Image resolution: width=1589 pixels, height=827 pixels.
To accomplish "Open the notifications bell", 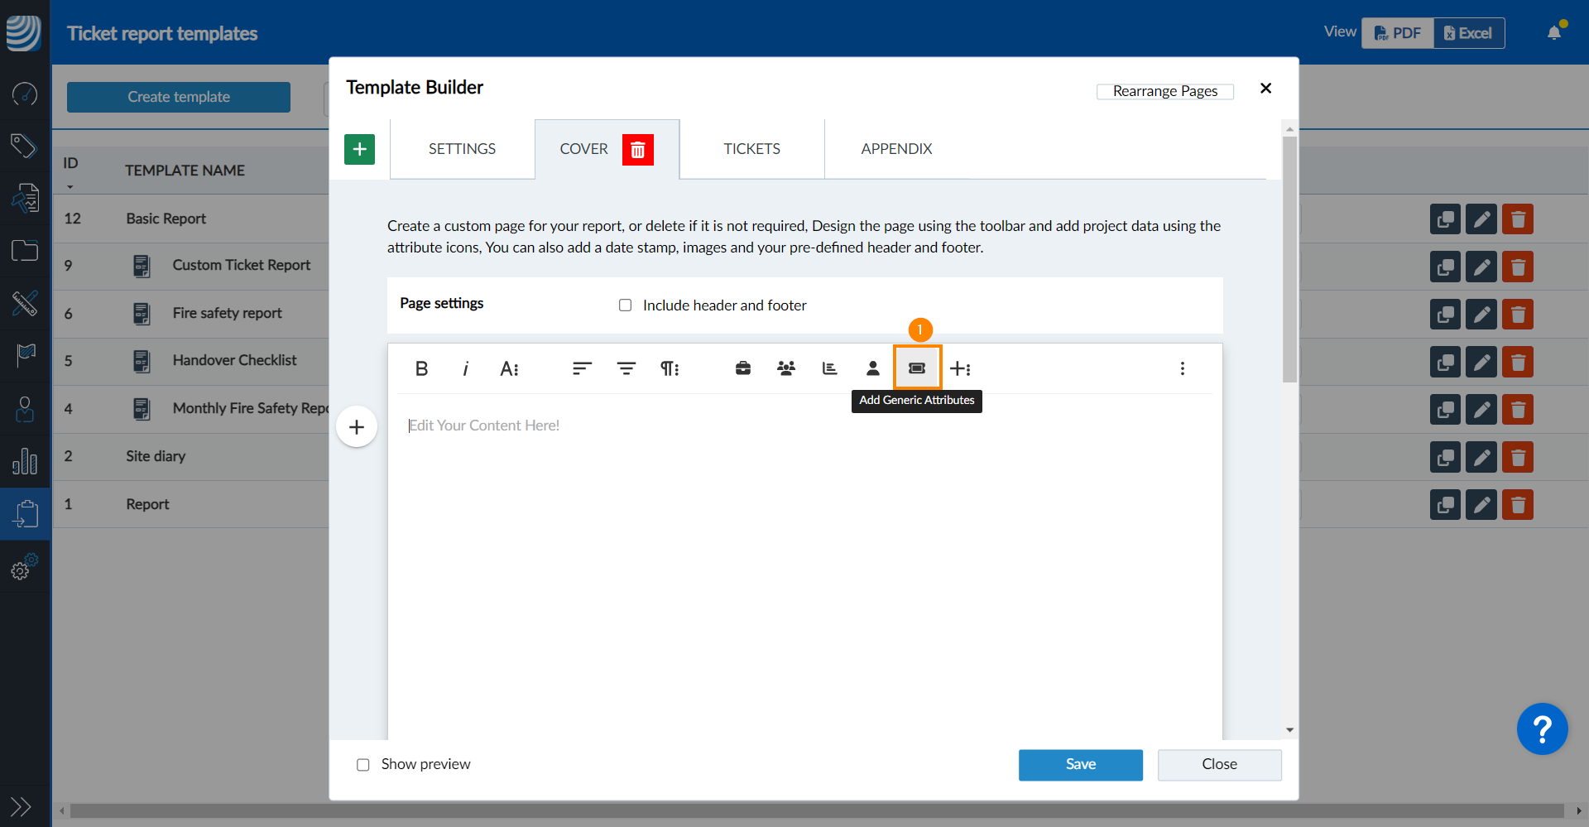I will click(1554, 33).
